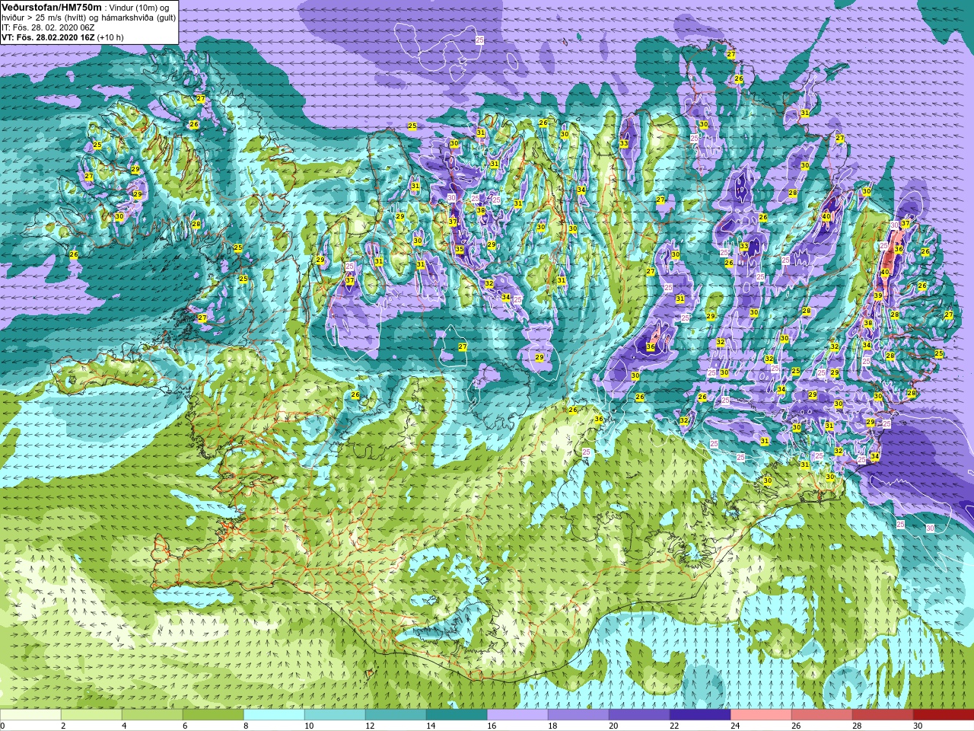Screen dimensions: 974x731
Task: Click the scale tick label 4
Action: [125, 726]
